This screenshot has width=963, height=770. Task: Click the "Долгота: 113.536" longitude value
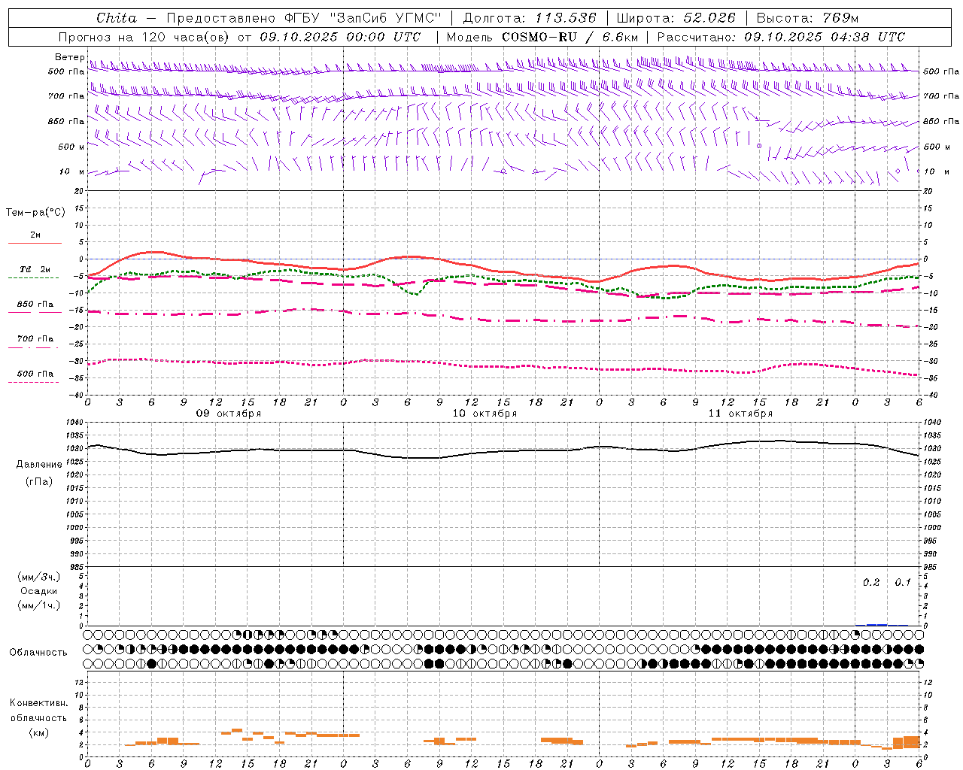coord(530,18)
